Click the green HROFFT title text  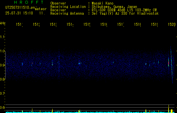click(x=29, y=2)
